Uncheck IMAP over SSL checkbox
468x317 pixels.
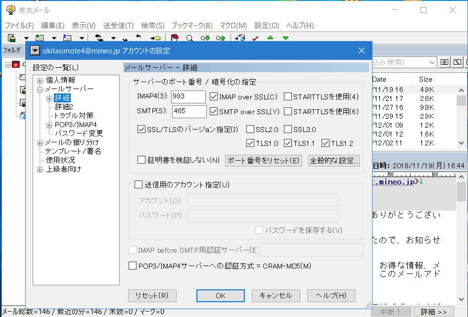coord(214,97)
